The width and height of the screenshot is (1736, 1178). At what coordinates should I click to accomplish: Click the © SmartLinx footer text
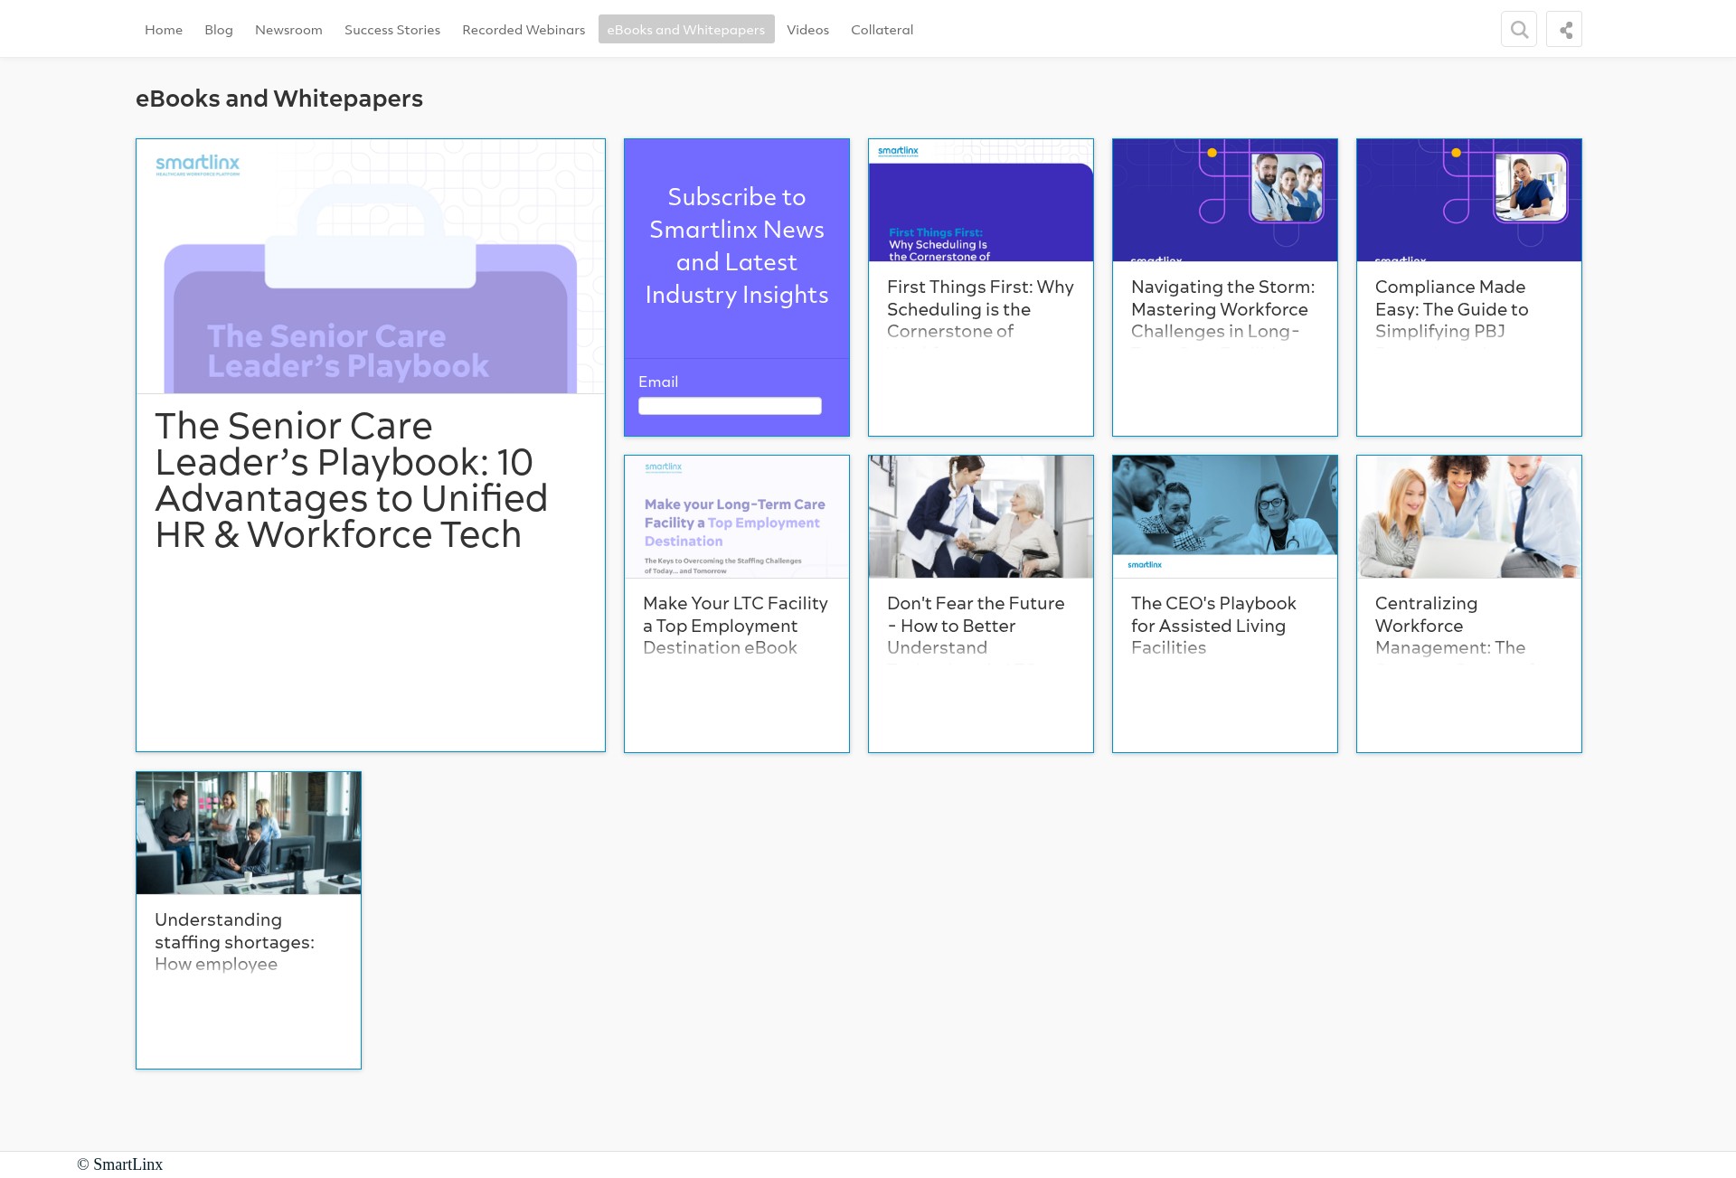point(120,1164)
